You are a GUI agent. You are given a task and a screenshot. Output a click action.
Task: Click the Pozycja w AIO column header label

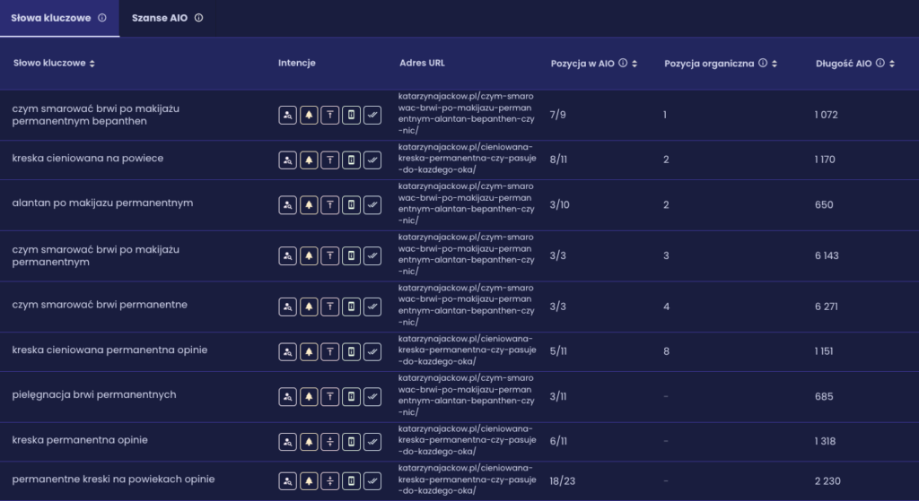(x=582, y=64)
